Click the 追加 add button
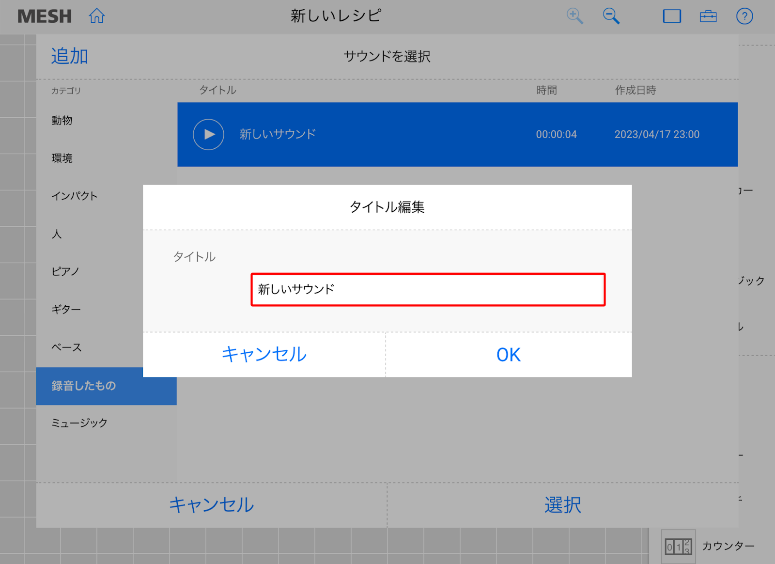This screenshot has width=775, height=564. tap(69, 56)
